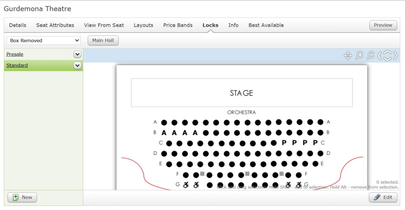Screen dimensions: 405x210
Task: Pan the seating map up
Action: [x=387, y=52]
